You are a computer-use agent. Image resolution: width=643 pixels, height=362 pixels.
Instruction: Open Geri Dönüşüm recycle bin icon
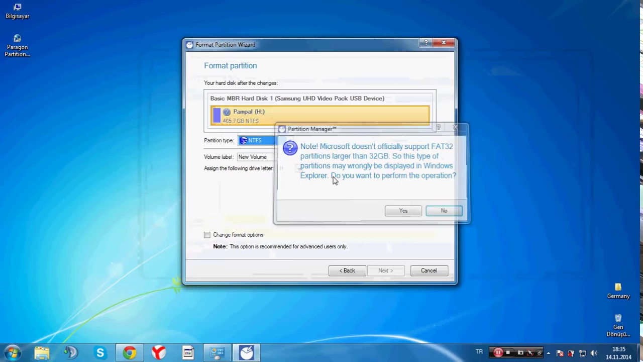coord(618,326)
